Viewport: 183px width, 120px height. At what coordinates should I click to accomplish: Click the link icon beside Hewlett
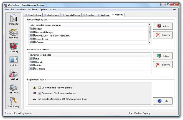(34, 62)
